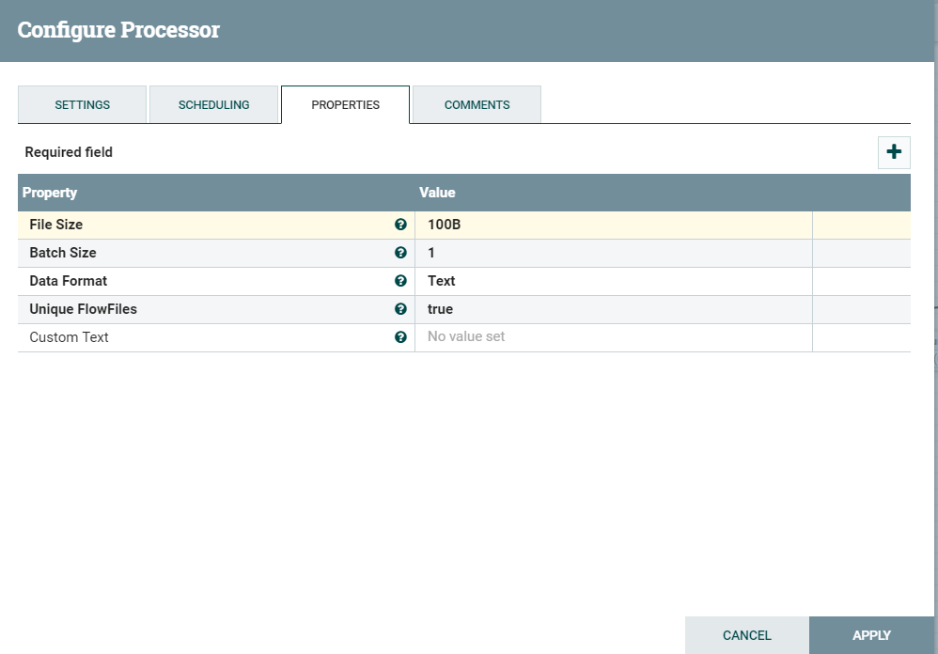Edit the File Size value 100B

[614, 225]
